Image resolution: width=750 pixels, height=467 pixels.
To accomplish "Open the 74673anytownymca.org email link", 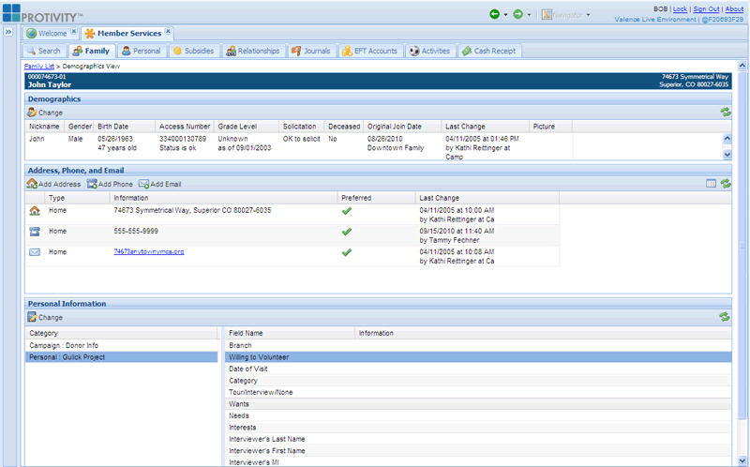I will [x=149, y=251].
